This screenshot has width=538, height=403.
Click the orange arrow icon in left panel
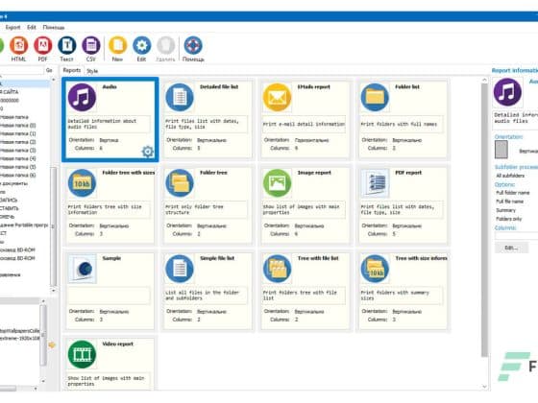click(52, 344)
